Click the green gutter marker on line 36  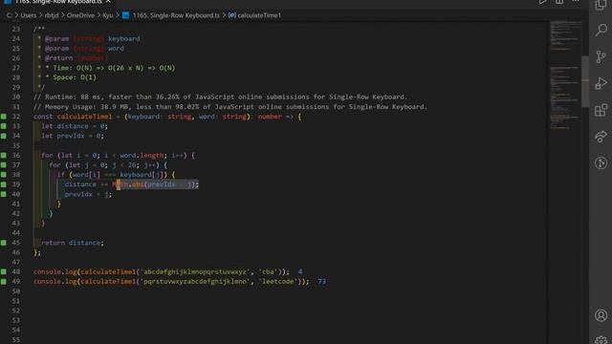coord(4,155)
